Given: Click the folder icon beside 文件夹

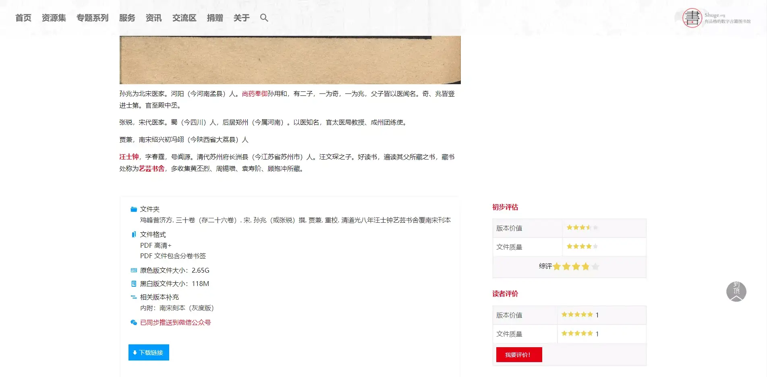Looking at the screenshot, I should 133,209.
